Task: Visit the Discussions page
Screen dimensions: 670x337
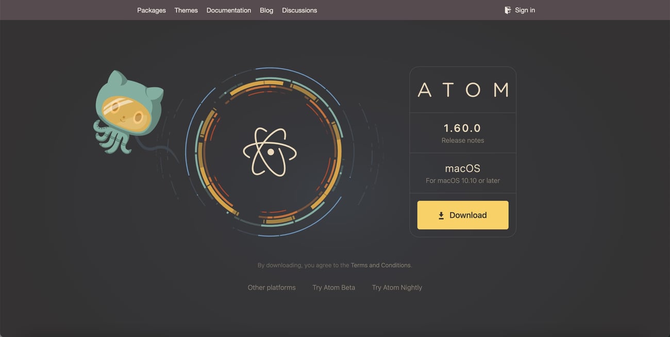Action: (299, 9)
